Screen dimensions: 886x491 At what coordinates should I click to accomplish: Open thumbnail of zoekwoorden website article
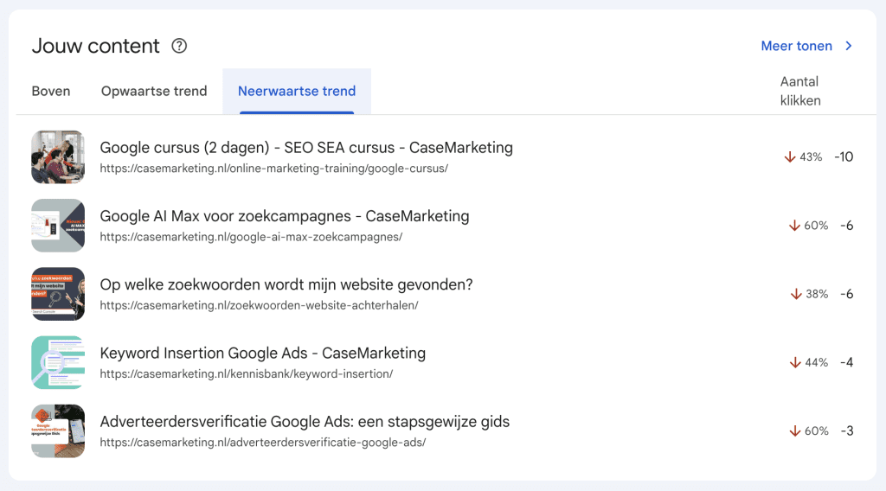[x=58, y=294]
